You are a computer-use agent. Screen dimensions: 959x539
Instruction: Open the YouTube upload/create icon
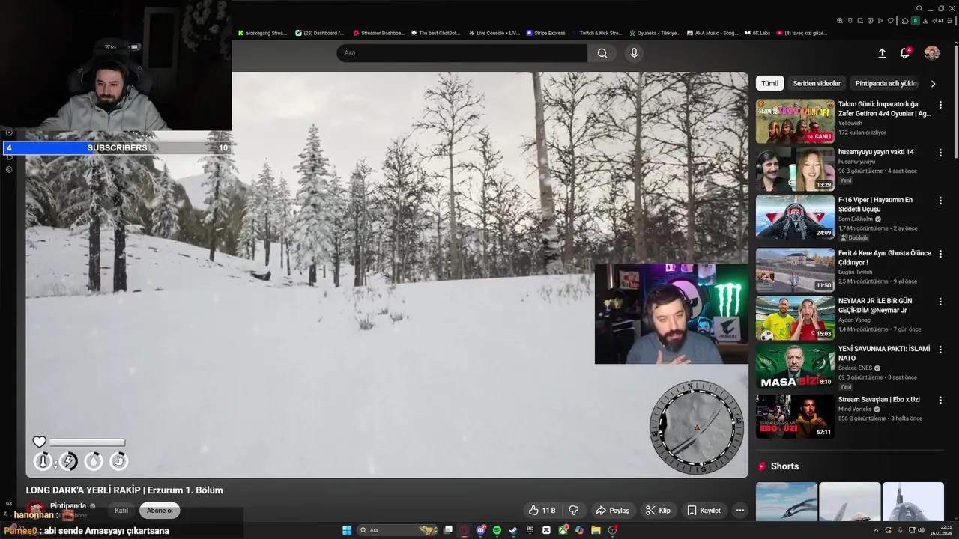pyautogui.click(x=882, y=53)
